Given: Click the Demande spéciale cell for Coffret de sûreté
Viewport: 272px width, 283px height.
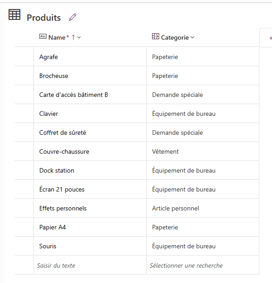Looking at the screenshot, I should click(203, 132).
